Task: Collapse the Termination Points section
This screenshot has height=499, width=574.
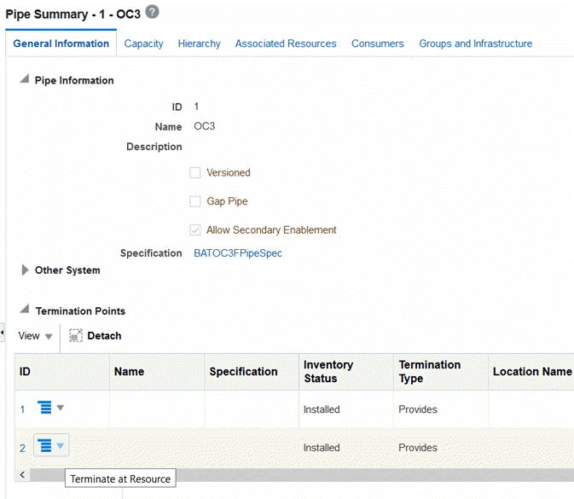Action: tap(24, 310)
